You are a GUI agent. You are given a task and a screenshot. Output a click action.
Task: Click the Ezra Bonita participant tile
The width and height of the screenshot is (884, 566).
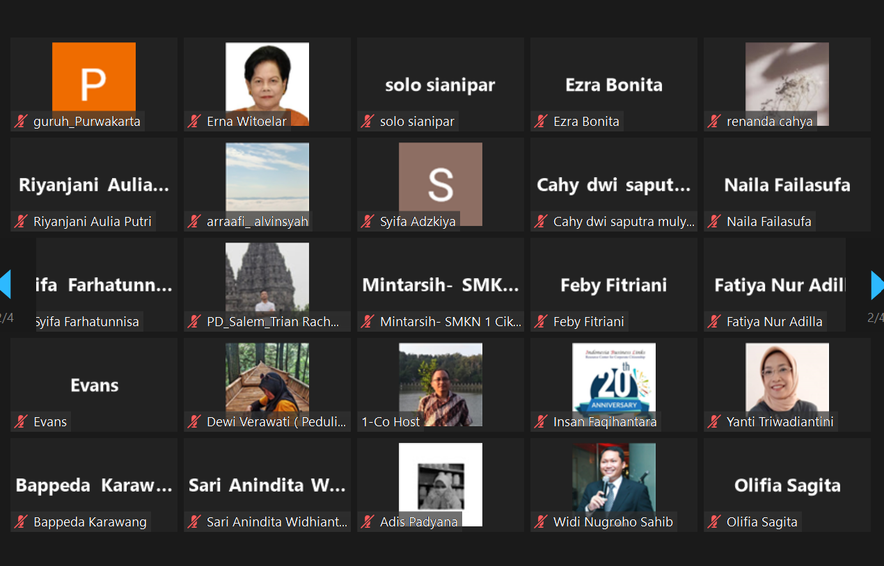(x=614, y=84)
